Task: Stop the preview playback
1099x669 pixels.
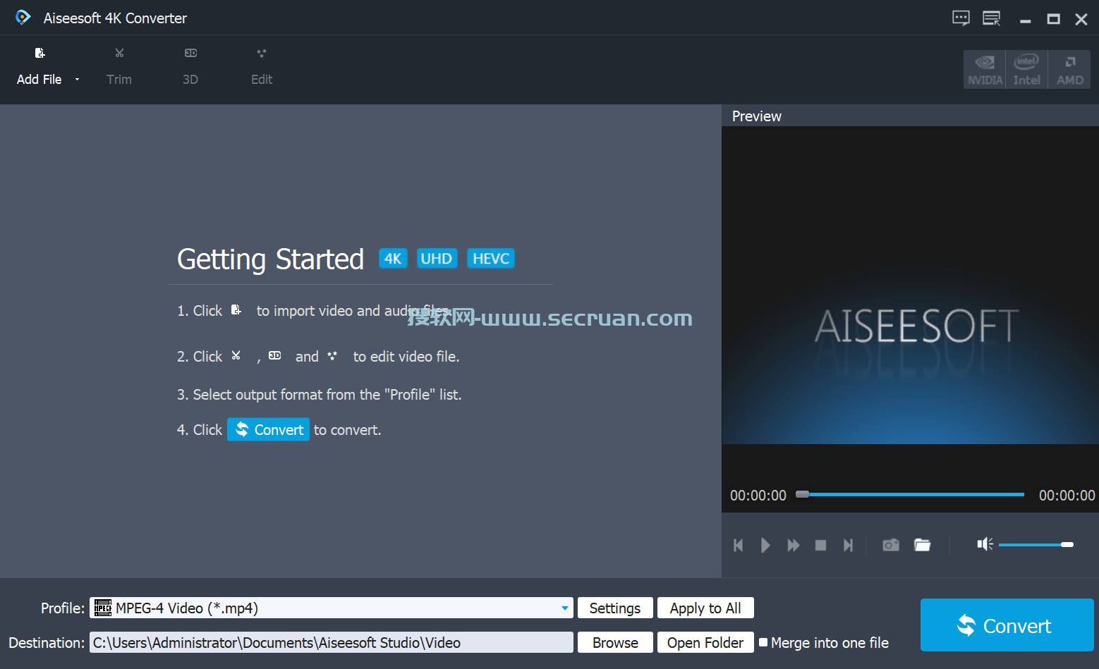Action: (x=820, y=545)
